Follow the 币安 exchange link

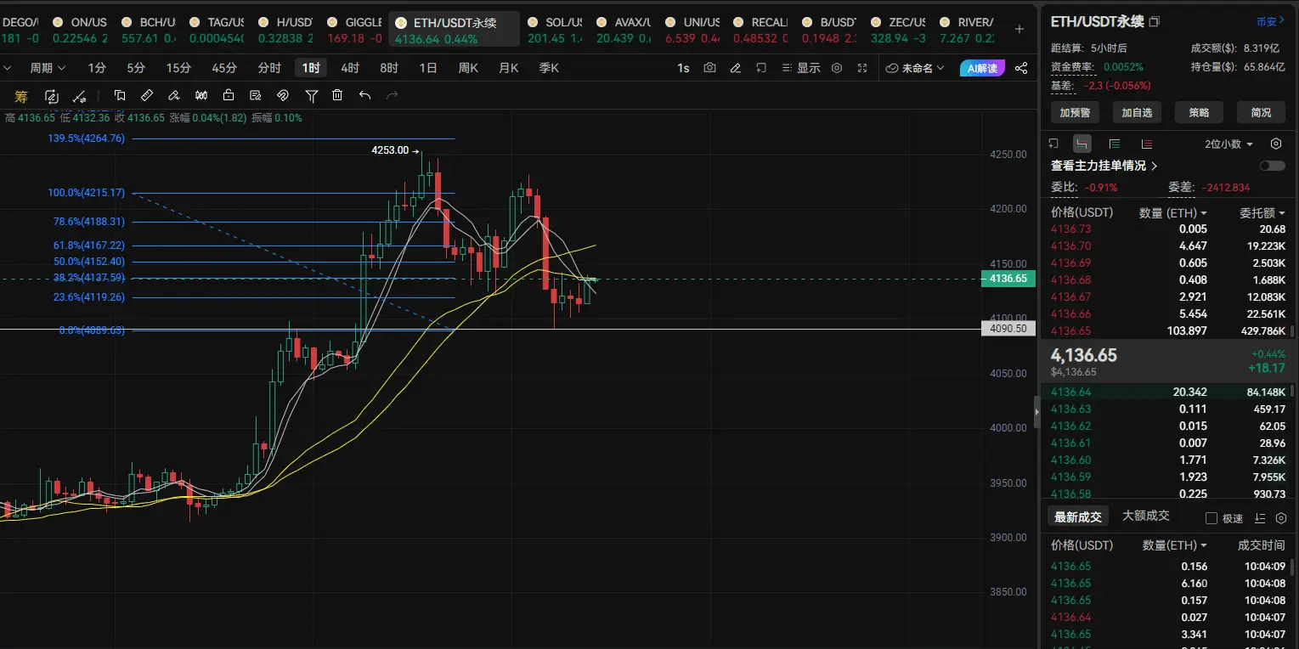[x=1269, y=21]
